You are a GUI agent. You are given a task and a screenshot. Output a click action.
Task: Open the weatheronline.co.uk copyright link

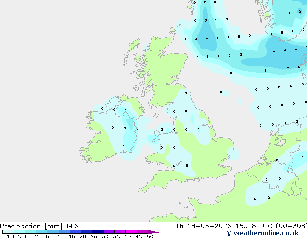pyautogui.click(x=262, y=233)
